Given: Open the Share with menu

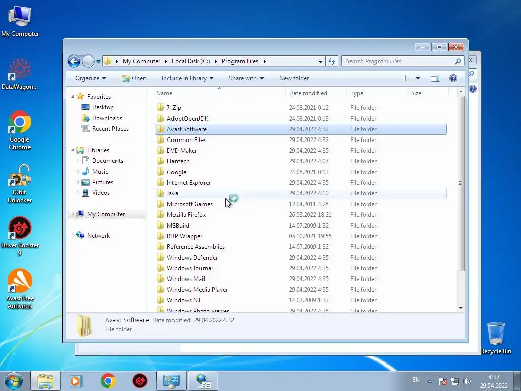Looking at the screenshot, I should coord(246,78).
